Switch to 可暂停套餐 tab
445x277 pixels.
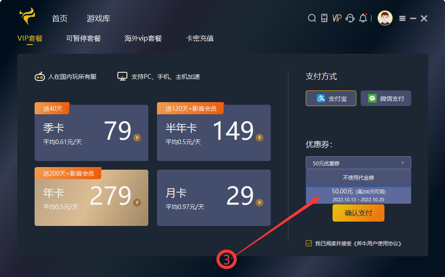(x=83, y=39)
